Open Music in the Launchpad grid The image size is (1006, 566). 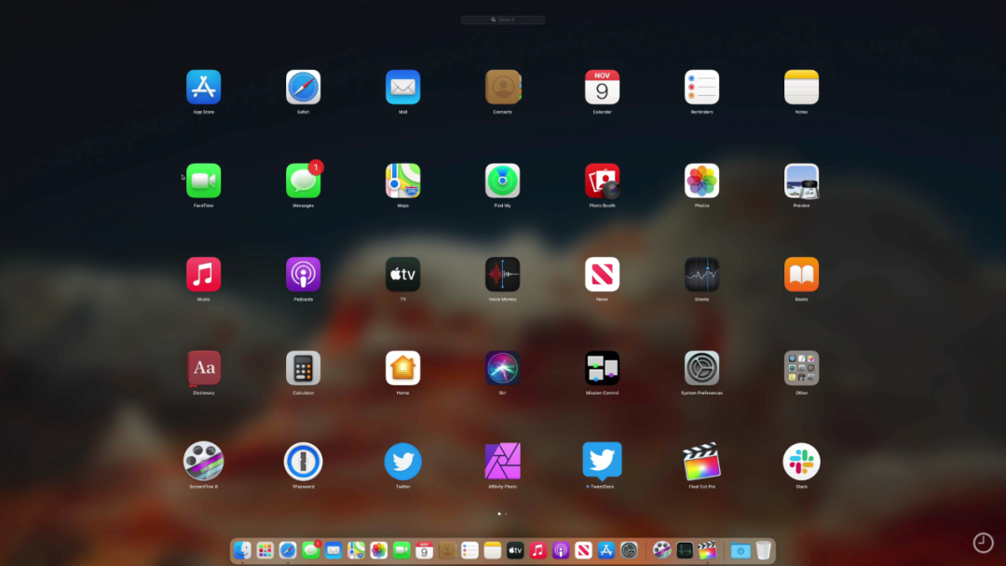click(203, 275)
